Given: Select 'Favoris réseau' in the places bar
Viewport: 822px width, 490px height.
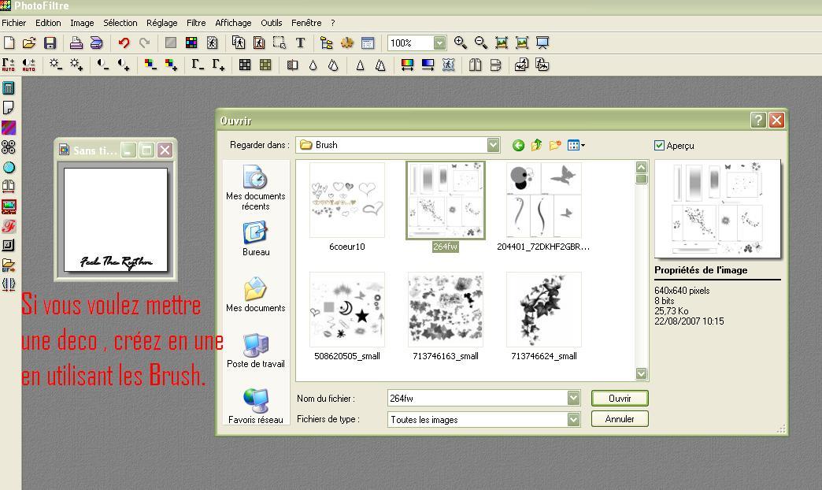Looking at the screenshot, I should pos(256,406).
